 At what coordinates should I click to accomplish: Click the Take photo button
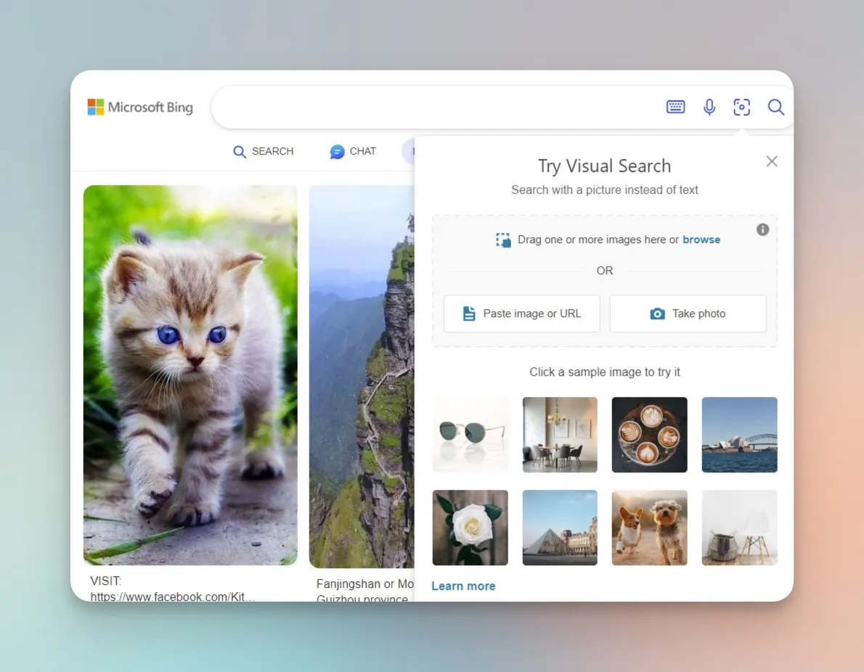pyautogui.click(x=688, y=314)
